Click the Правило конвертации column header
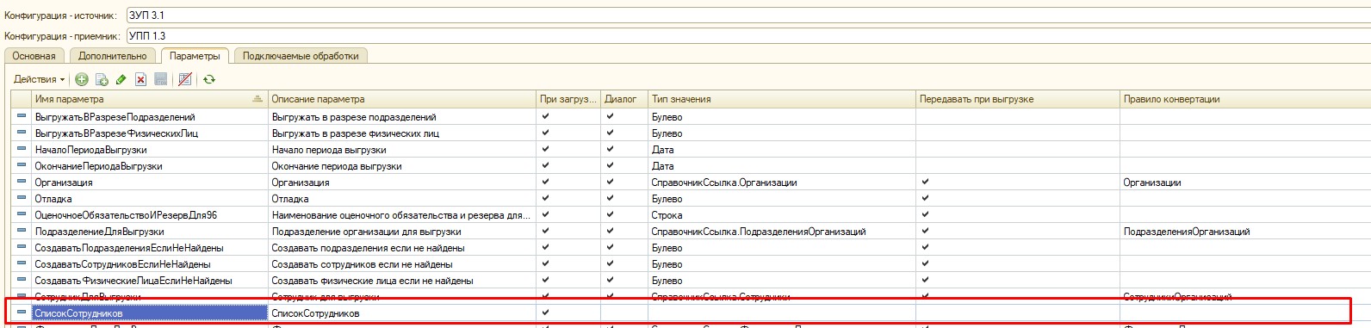Image resolution: width=1371 pixels, height=328 pixels. (x=1244, y=99)
